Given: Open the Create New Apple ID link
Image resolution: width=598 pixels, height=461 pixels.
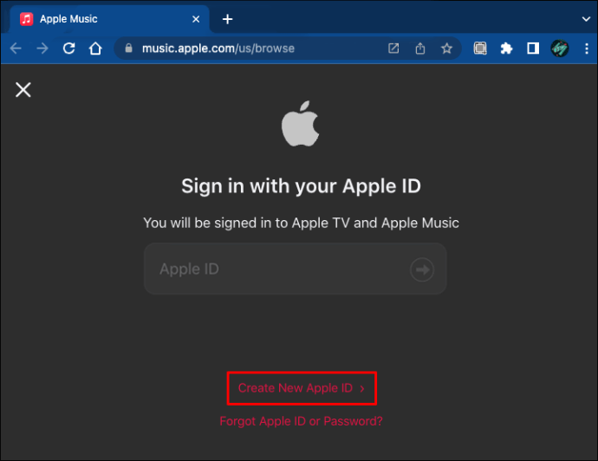Looking at the screenshot, I should coord(302,388).
